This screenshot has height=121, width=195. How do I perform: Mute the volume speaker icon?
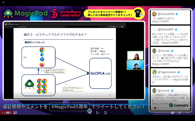pyautogui.click(x=7, y=113)
